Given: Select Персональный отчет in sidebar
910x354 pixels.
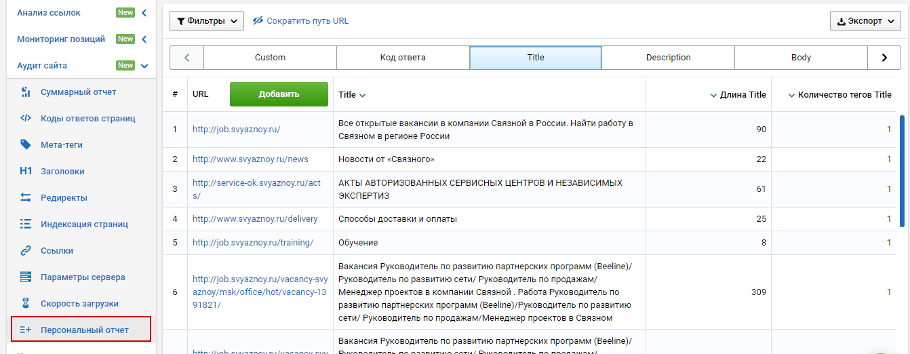Looking at the screenshot, I should point(85,330).
